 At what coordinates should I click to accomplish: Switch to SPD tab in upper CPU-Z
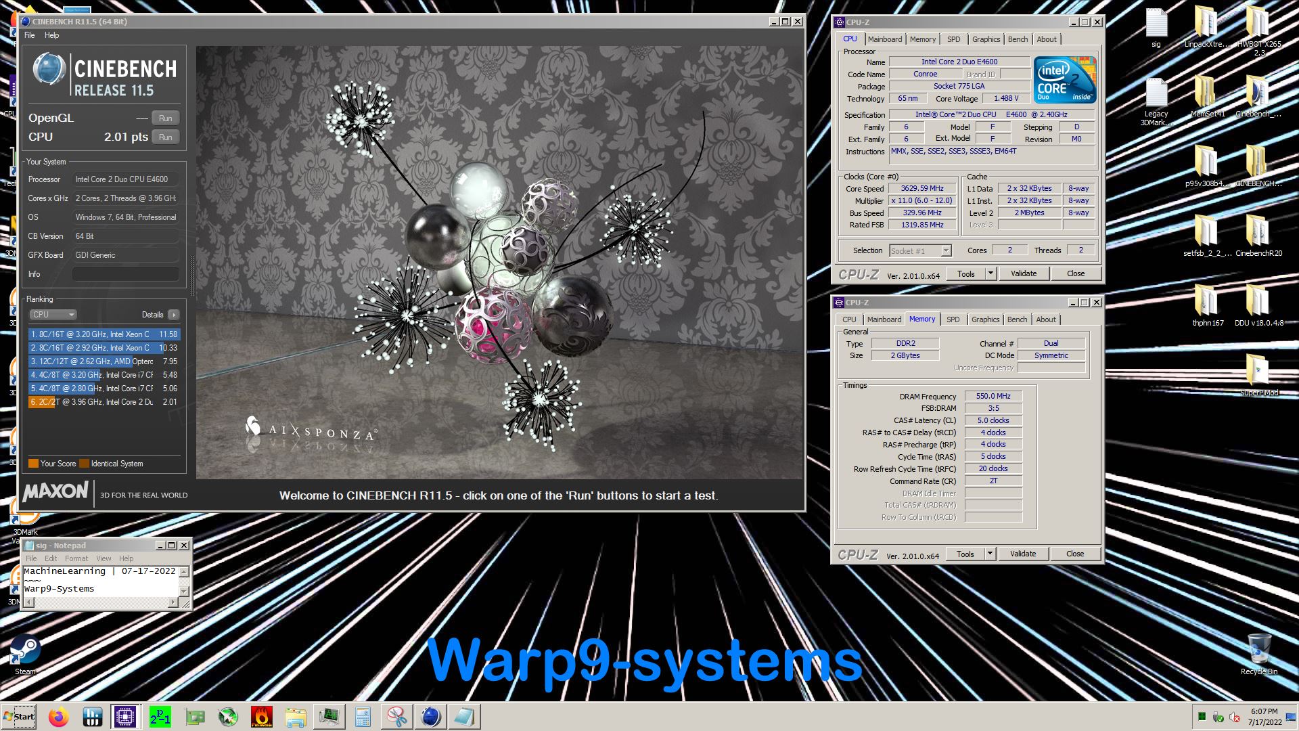pyautogui.click(x=953, y=39)
